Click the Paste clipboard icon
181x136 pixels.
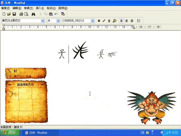[x=51, y=14]
